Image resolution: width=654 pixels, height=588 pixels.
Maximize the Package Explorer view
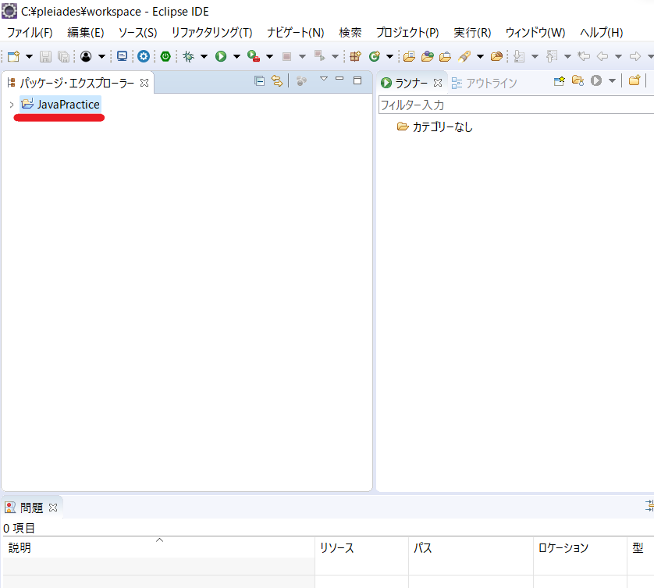pos(357,80)
